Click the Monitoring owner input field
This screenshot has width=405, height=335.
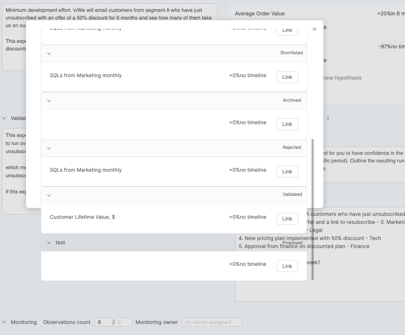tap(212, 322)
